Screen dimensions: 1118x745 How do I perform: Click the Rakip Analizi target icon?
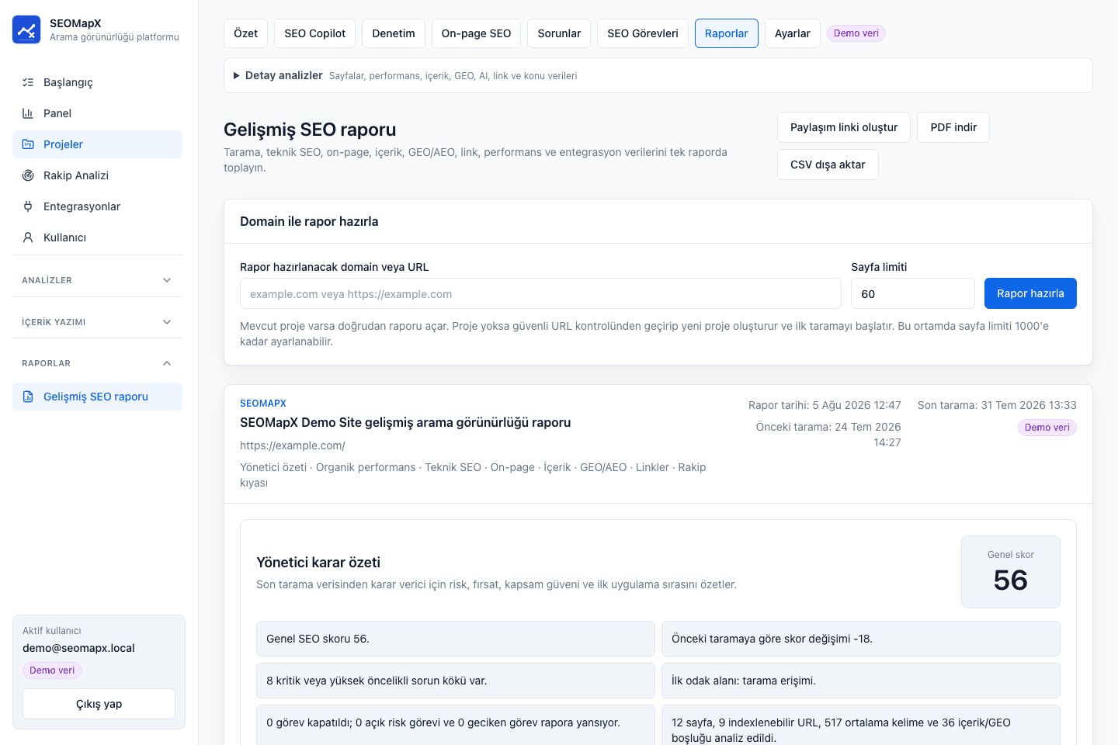tap(28, 175)
